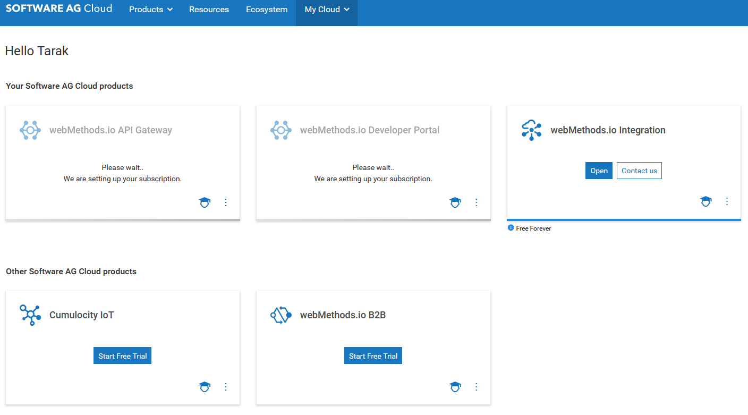Open the webMethods.io Integration product
Screen dimensions: 748x415
coord(599,171)
